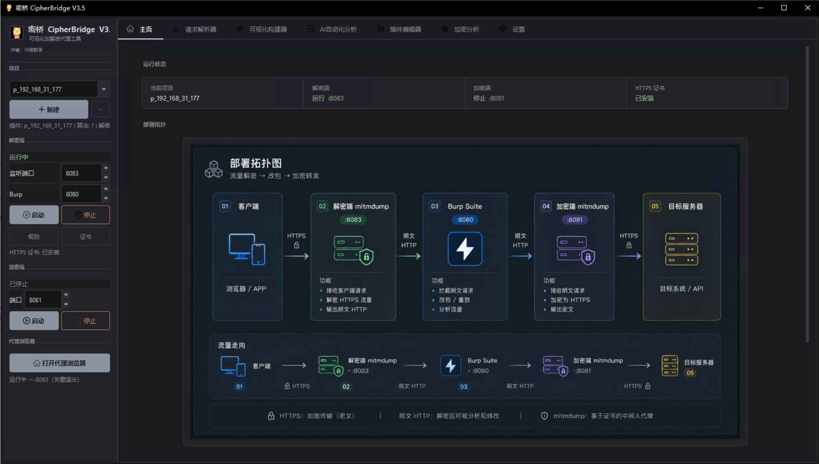
Task: Click the 监听端口 field showing 8083
Action: pos(81,173)
